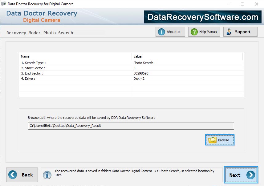
Task: Select the End Sector row showing 30298590
Action: pos(77,73)
